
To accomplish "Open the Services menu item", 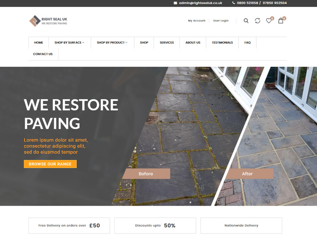I will click(x=166, y=43).
